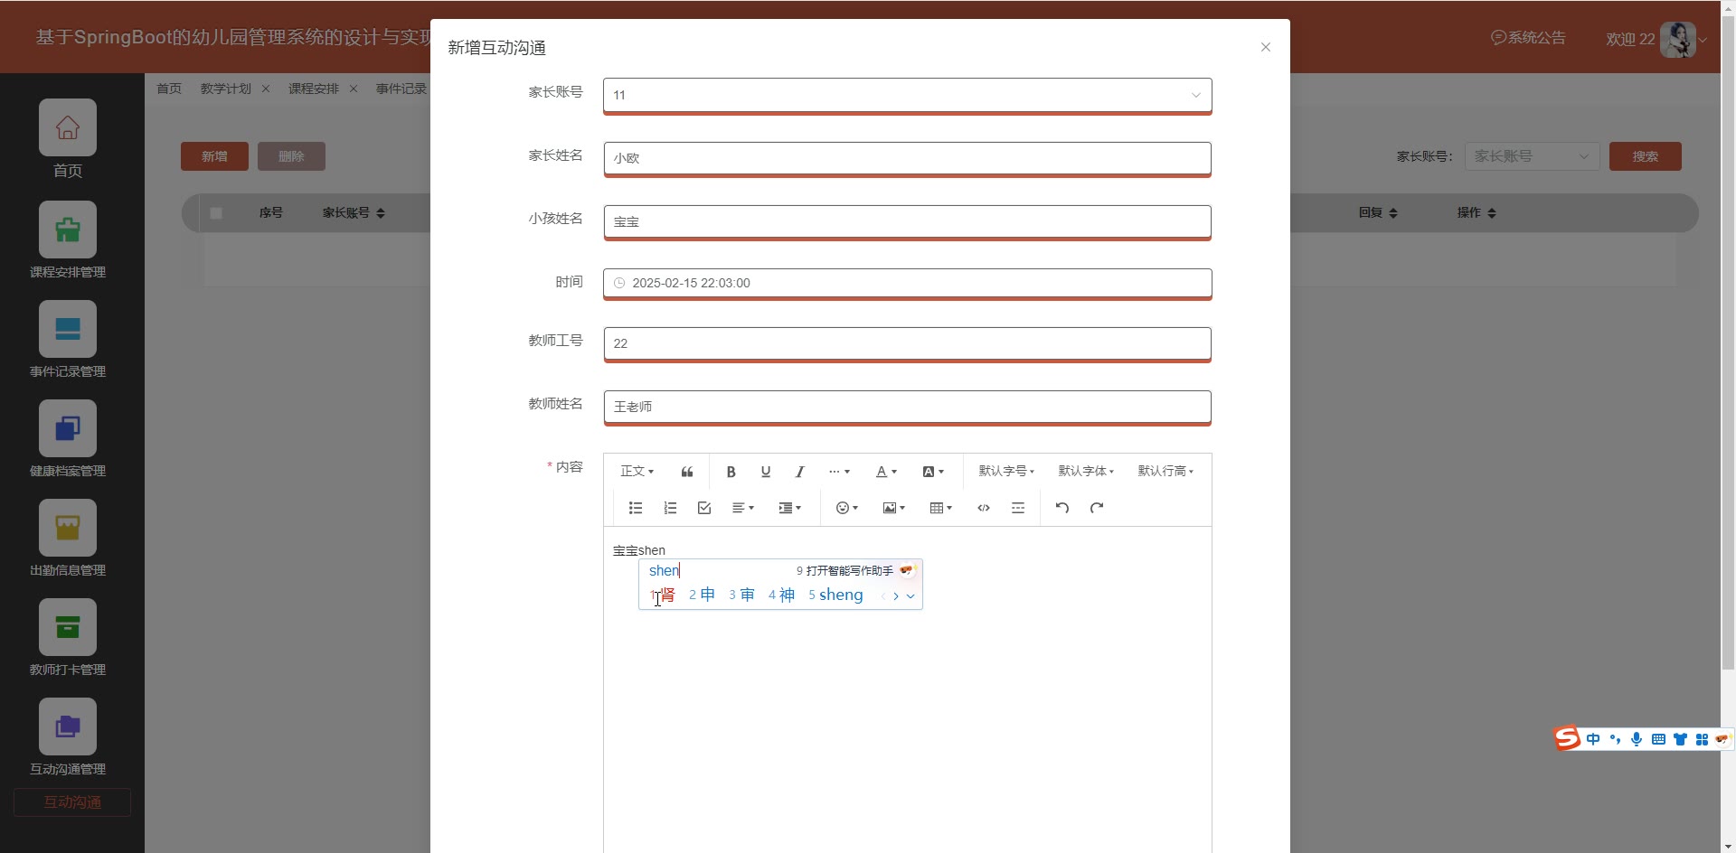This screenshot has height=853, width=1736.
Task: Toggle the select-all table header checkbox
Action: tap(216, 213)
